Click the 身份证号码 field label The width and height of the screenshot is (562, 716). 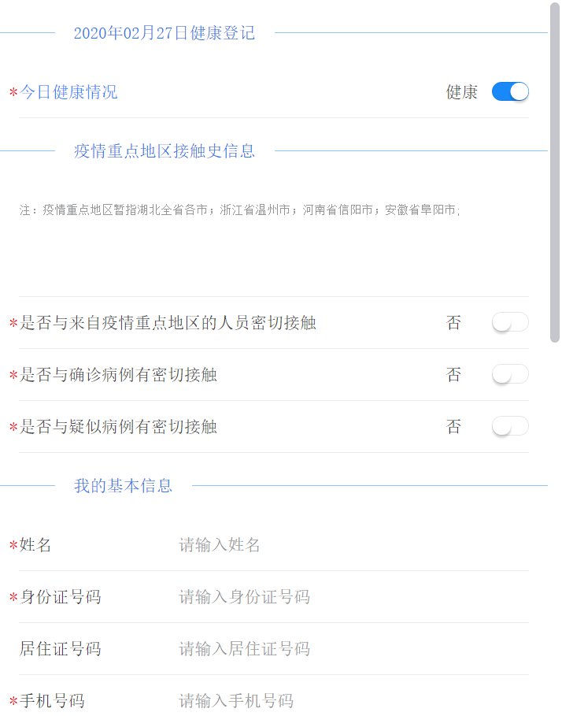click(x=61, y=597)
